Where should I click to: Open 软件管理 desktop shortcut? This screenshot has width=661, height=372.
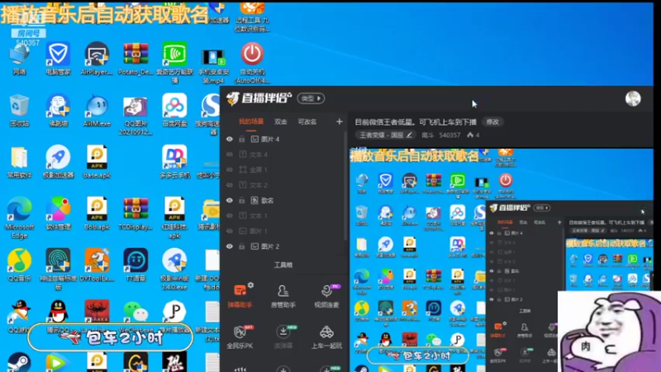click(x=58, y=213)
